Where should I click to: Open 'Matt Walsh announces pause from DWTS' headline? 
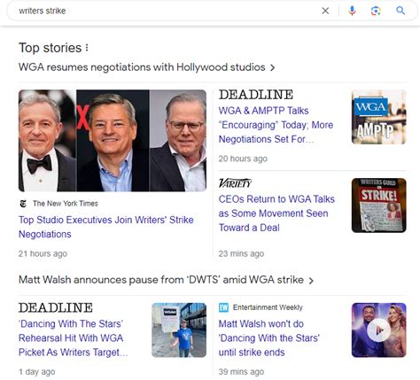pyautogui.click(x=161, y=280)
